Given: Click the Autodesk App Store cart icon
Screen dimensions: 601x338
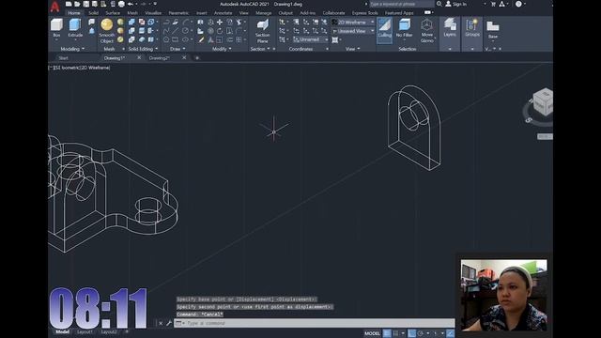Looking at the screenshot, I should click(x=493, y=4).
